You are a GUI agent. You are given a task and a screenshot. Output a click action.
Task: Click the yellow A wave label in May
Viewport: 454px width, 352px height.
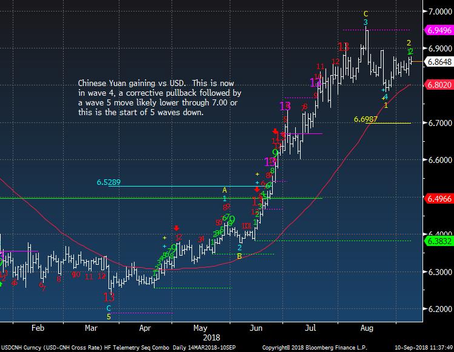pyautogui.click(x=225, y=190)
